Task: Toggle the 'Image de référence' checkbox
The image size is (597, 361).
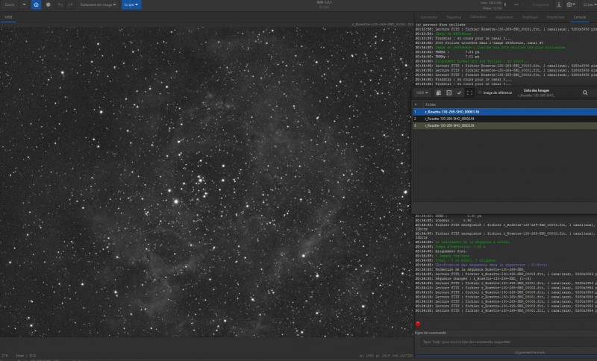Action: [480, 92]
